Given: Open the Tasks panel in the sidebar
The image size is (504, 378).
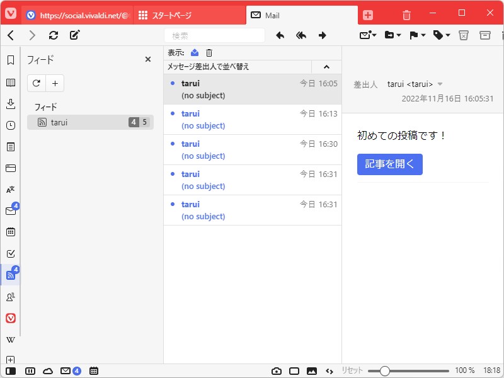Looking at the screenshot, I should (x=10, y=253).
